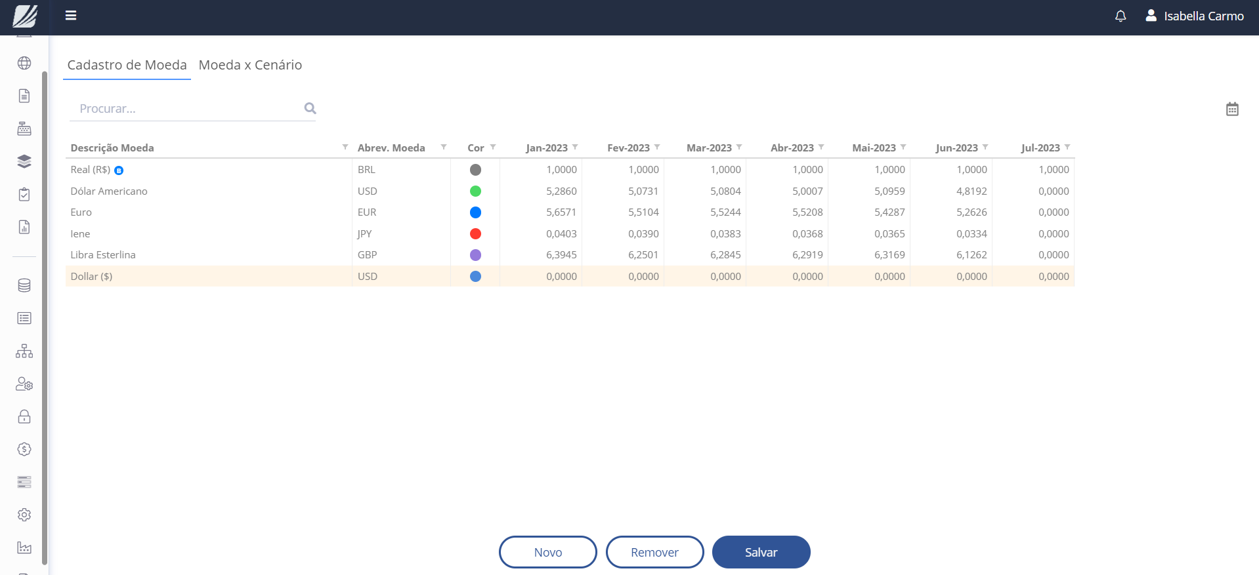Click the 4,8192 Jun-2023 rate cell
The image size is (1259, 575).
[951, 191]
